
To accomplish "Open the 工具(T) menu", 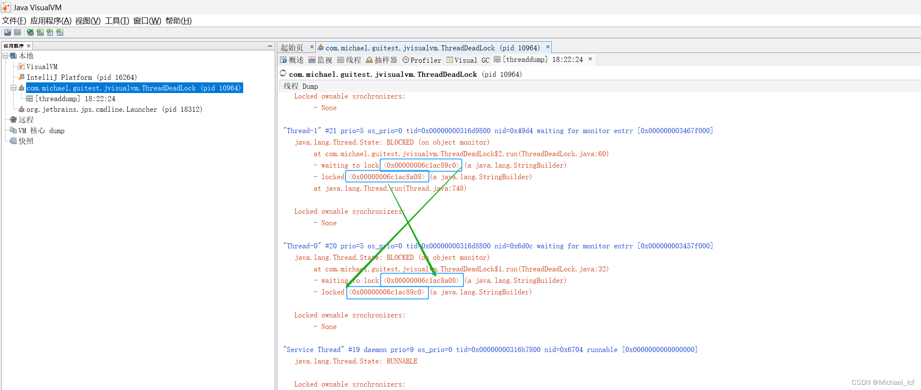I will pyautogui.click(x=117, y=21).
